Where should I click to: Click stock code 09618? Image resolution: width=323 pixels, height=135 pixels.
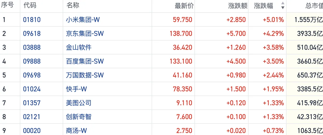32,34
